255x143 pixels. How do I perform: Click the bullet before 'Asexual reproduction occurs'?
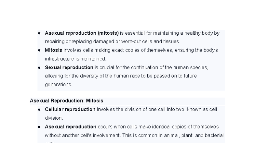coord(39,127)
